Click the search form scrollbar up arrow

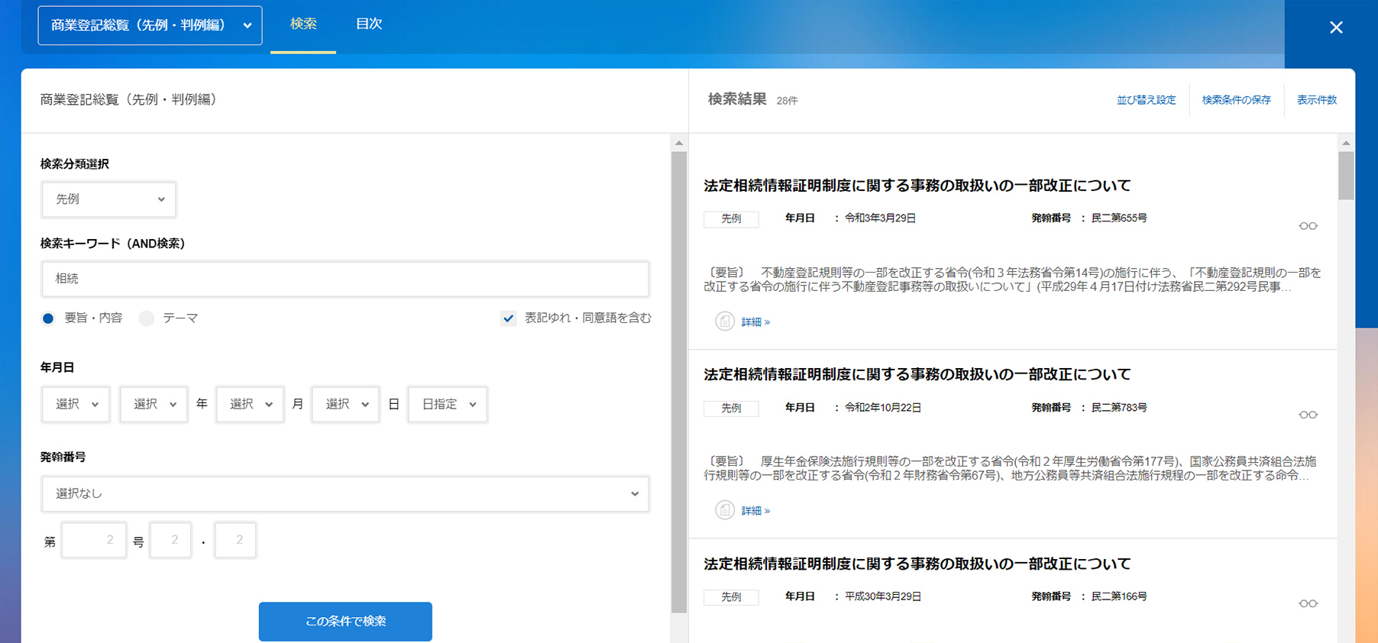[679, 143]
